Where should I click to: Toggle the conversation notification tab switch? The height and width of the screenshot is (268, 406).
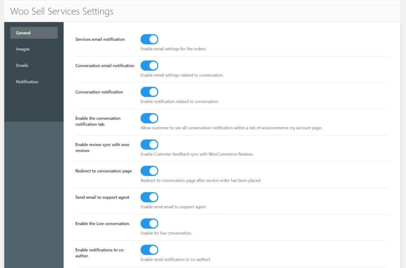click(149, 118)
